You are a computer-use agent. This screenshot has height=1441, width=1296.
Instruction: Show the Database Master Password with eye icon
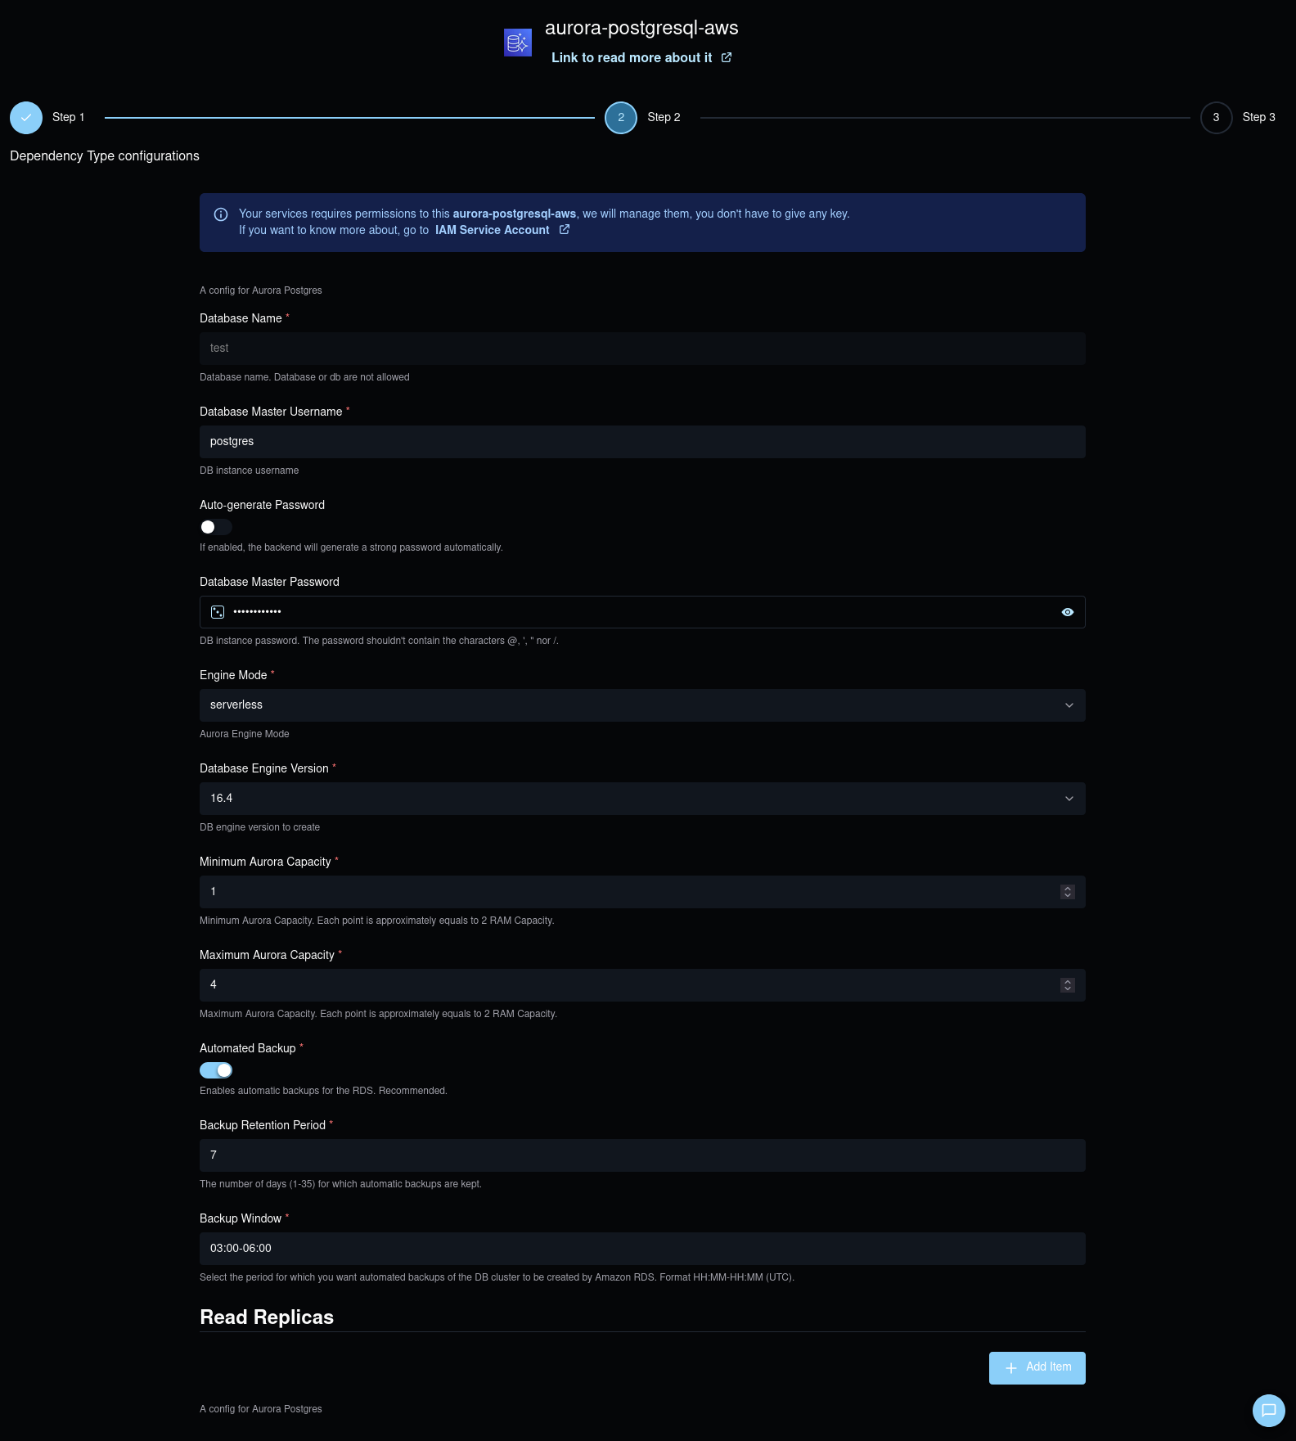pos(1068,612)
